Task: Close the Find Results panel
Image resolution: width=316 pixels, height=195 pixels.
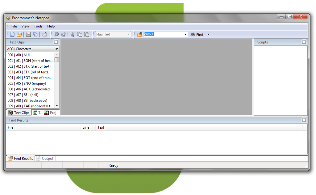Action: pos(304,120)
